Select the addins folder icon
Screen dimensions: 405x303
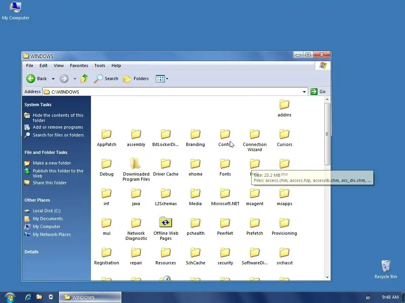[284, 105]
